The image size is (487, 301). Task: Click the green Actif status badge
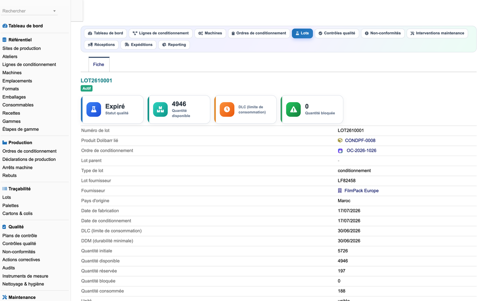[87, 88]
